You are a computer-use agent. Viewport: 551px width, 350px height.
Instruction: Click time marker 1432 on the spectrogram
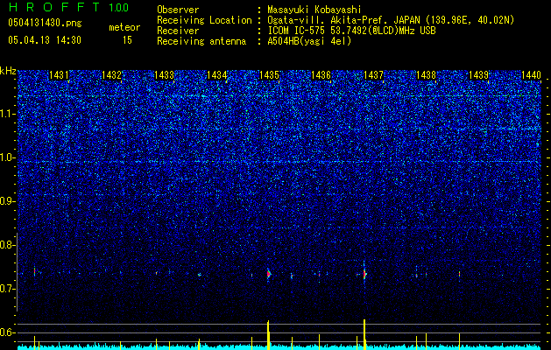[x=111, y=74]
